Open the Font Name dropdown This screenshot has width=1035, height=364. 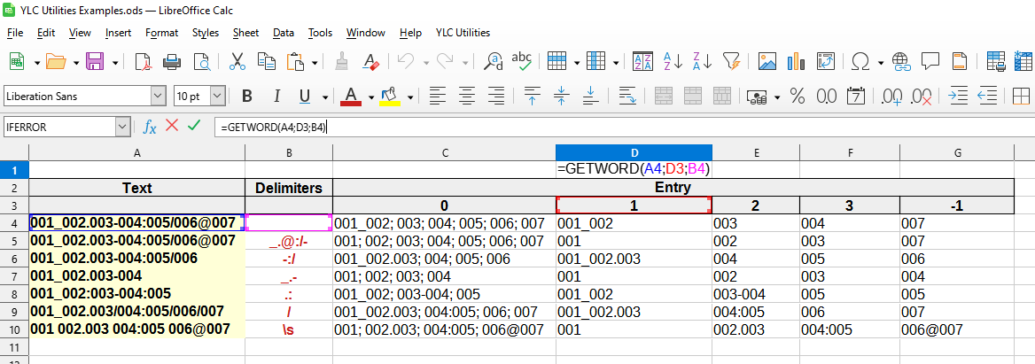[158, 97]
